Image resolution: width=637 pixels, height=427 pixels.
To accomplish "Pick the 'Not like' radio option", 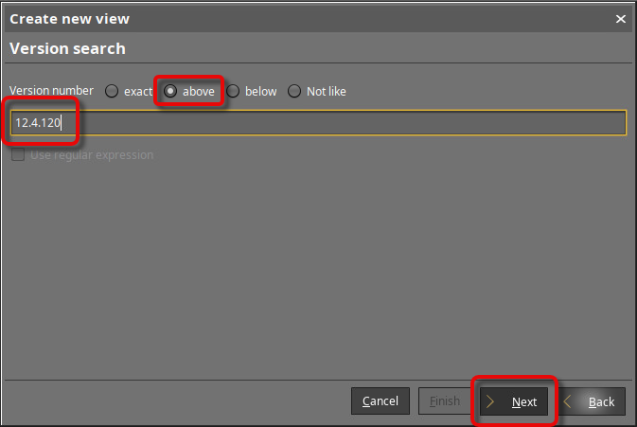I will click(294, 92).
